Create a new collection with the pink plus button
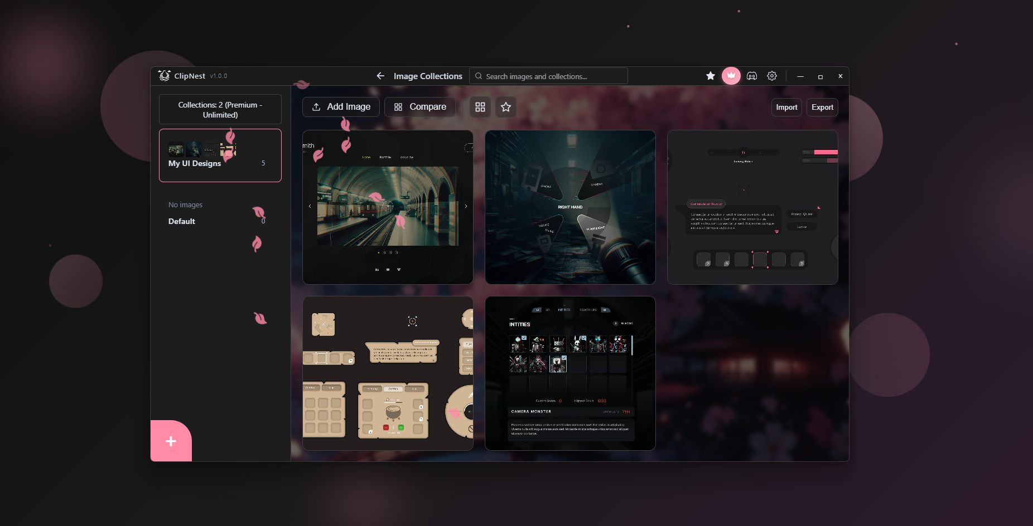 click(171, 441)
